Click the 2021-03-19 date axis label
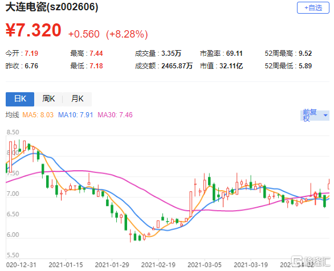The image size is (334, 271). 251,265
